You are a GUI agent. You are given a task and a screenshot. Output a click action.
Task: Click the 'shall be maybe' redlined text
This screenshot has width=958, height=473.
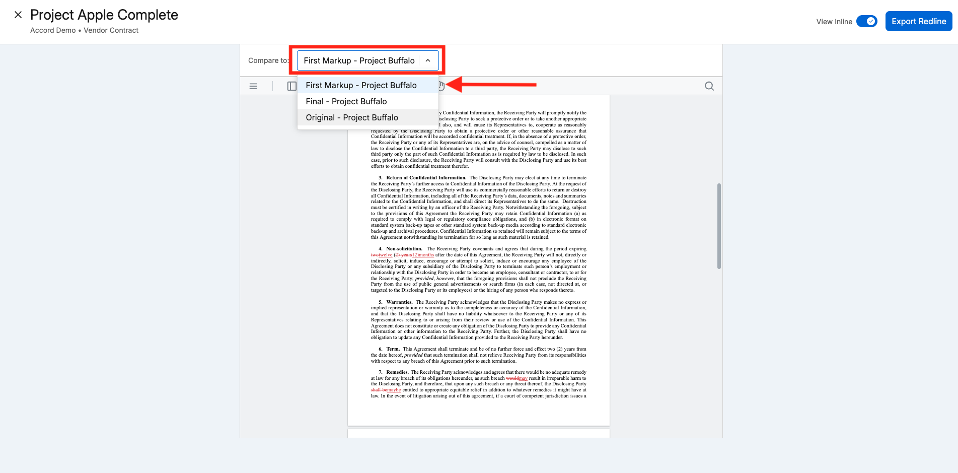386,390
